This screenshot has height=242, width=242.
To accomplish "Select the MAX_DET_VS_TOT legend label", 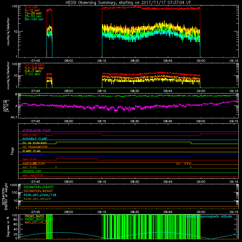I will coord(37,222).
